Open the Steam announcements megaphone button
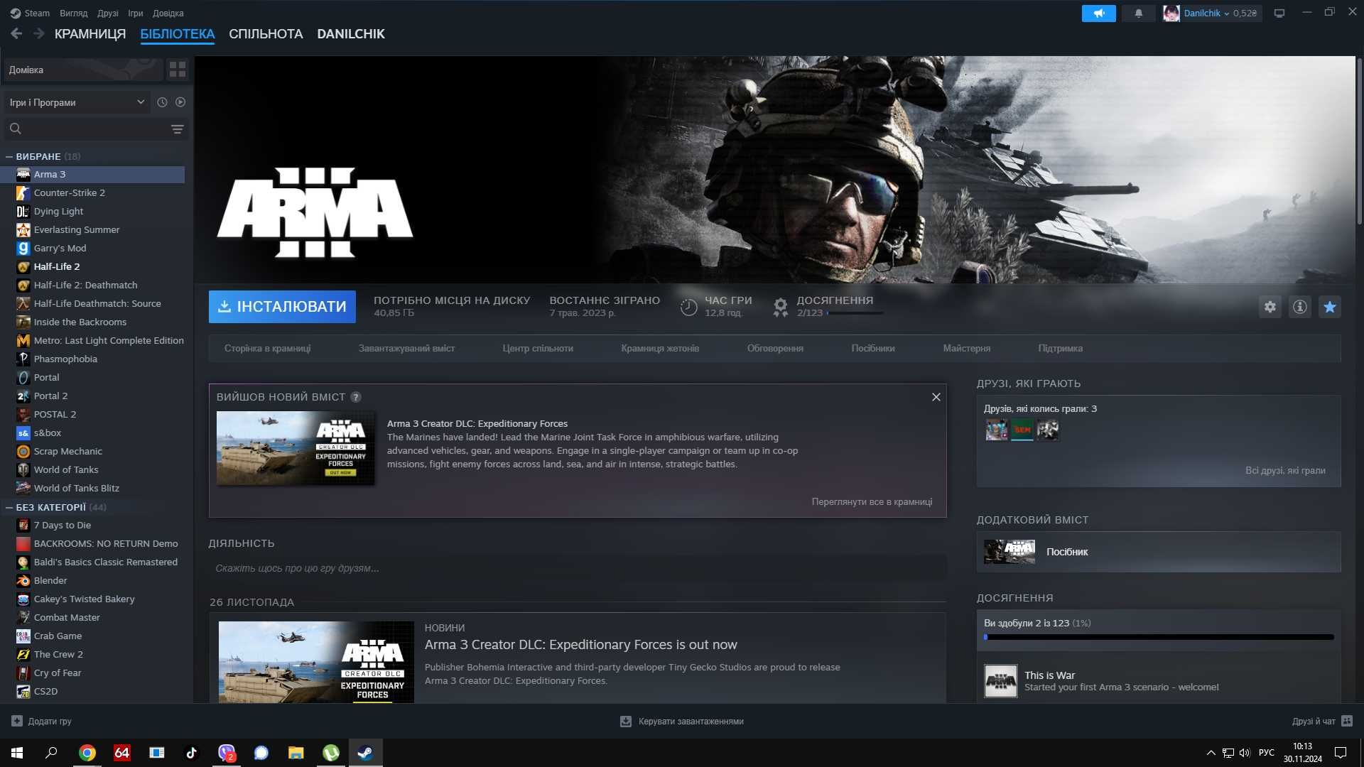This screenshot has width=1364, height=767. (x=1098, y=13)
